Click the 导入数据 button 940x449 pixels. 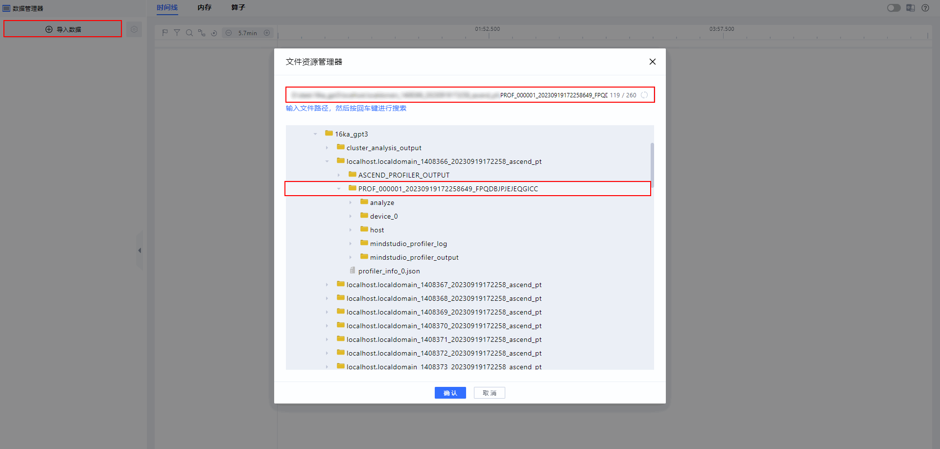click(63, 29)
